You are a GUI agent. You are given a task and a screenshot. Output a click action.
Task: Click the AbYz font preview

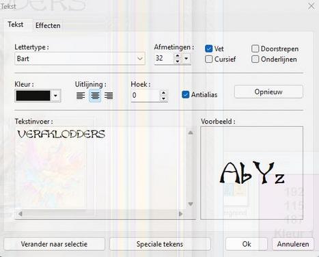(252, 173)
